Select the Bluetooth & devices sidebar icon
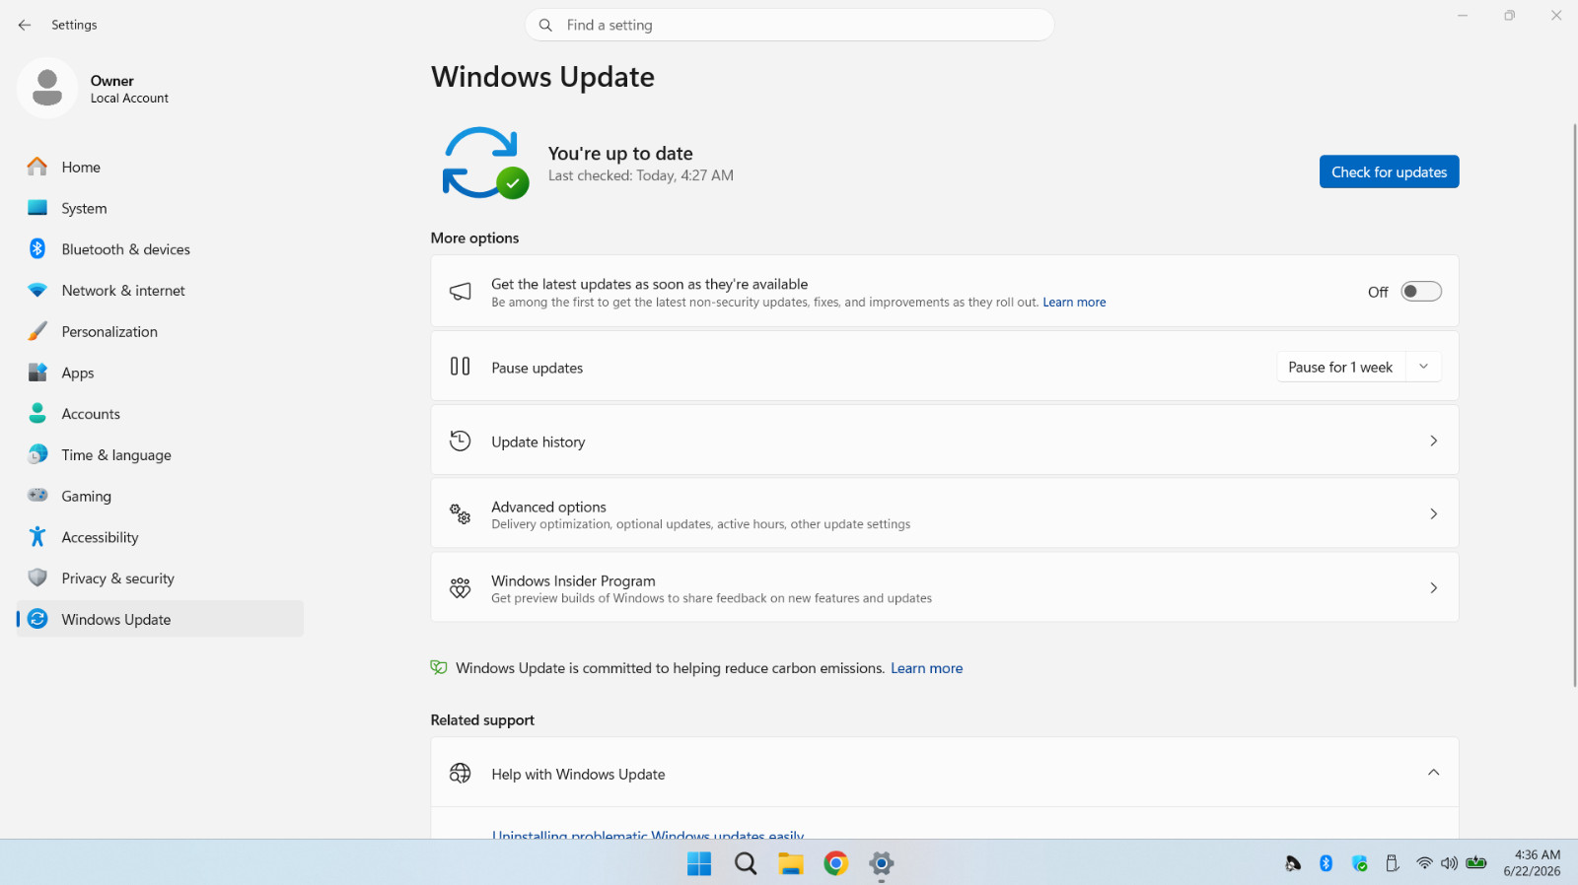 37,249
